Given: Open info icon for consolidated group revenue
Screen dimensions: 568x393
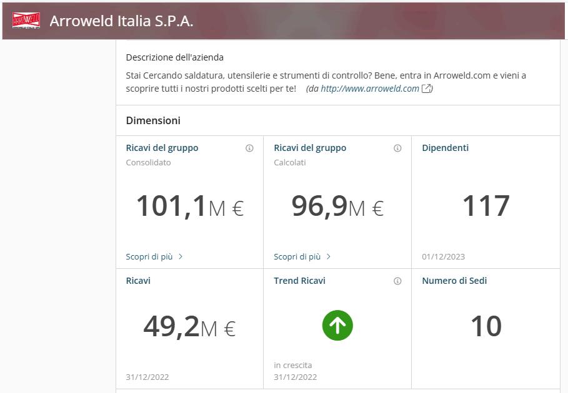Looking at the screenshot, I should pyautogui.click(x=249, y=148).
